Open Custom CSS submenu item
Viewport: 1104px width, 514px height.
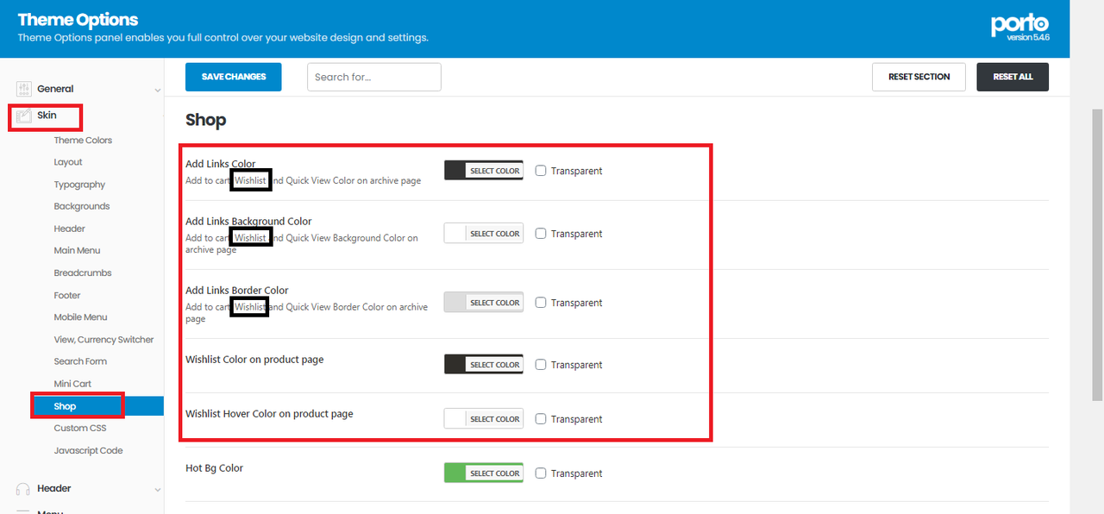tap(79, 428)
